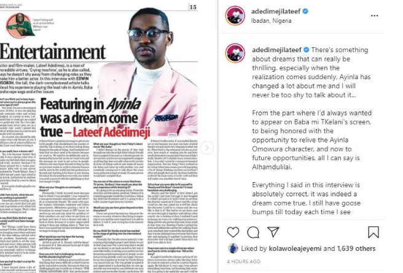Open kolawoleajeyemi's profile from likes
The image size is (403, 273).
click(x=295, y=248)
